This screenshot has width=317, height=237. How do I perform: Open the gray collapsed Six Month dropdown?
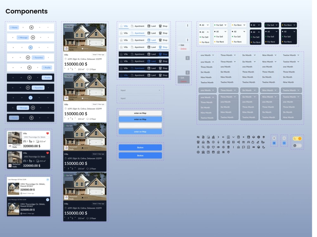coord(249,90)
